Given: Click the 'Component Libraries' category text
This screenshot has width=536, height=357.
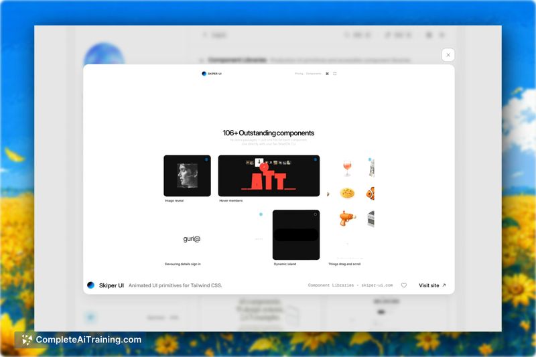Looking at the screenshot, I should click(x=330, y=285).
